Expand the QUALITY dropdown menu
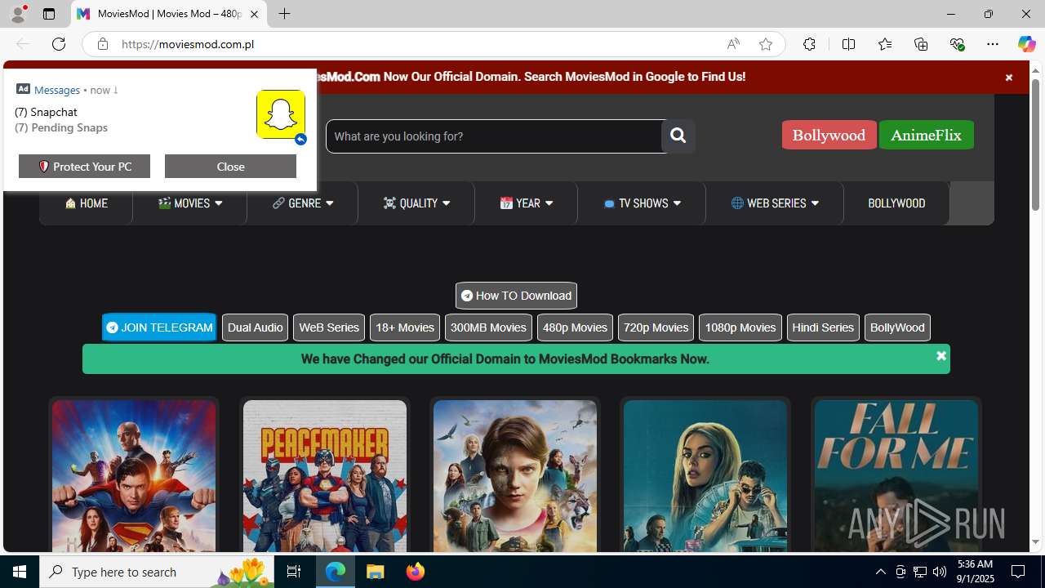The height and width of the screenshot is (588, 1045). [x=416, y=203]
